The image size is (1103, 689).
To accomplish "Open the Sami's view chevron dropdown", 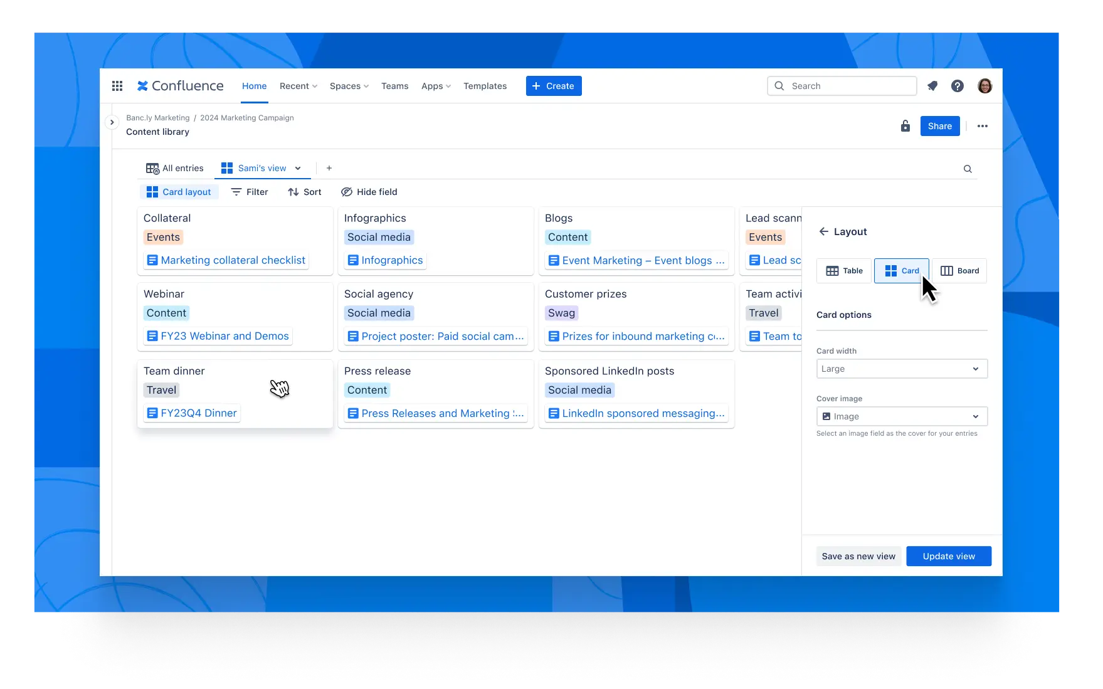I will click(x=298, y=168).
